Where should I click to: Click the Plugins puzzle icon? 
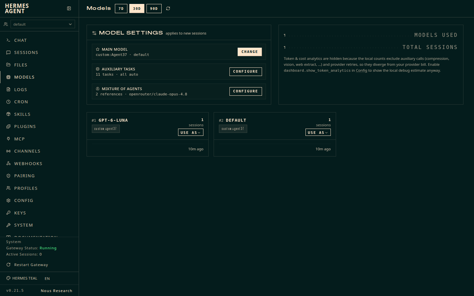[x=9, y=126]
